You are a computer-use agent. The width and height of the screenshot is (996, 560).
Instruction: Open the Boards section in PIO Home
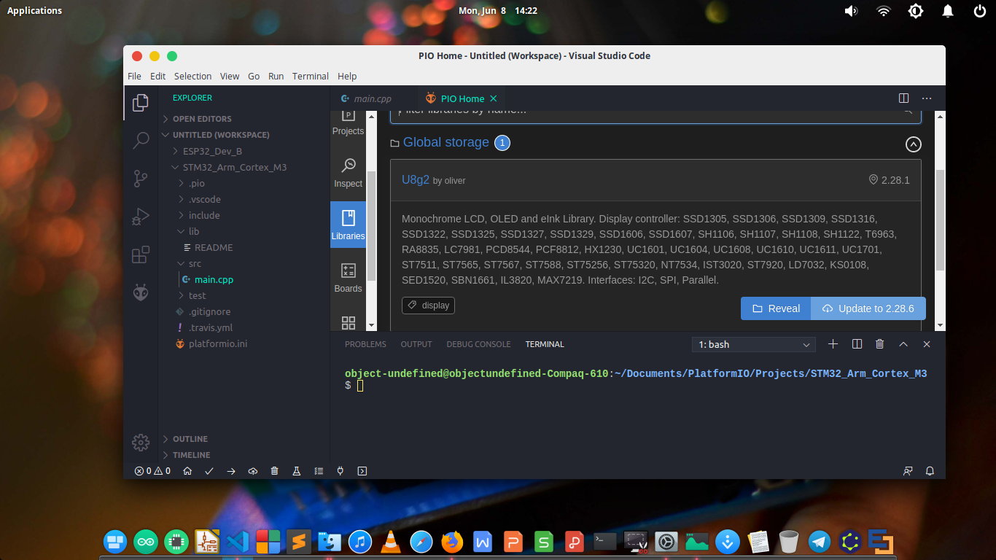tap(348, 278)
